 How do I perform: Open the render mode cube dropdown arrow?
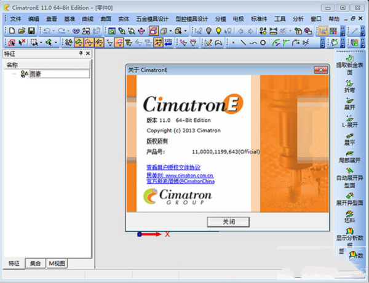coord(170,31)
